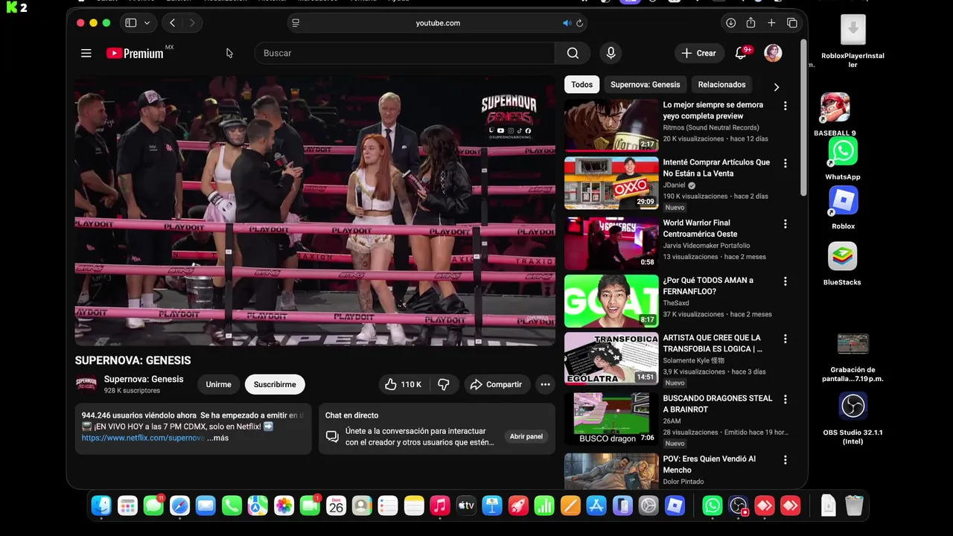Image resolution: width=953 pixels, height=536 pixels.
Task: Open options for 'World Warrior Final' video
Action: point(785,223)
